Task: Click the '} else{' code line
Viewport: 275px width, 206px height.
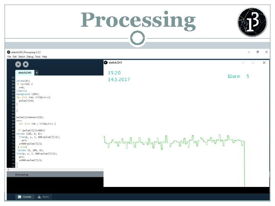Action: [x=23, y=147]
